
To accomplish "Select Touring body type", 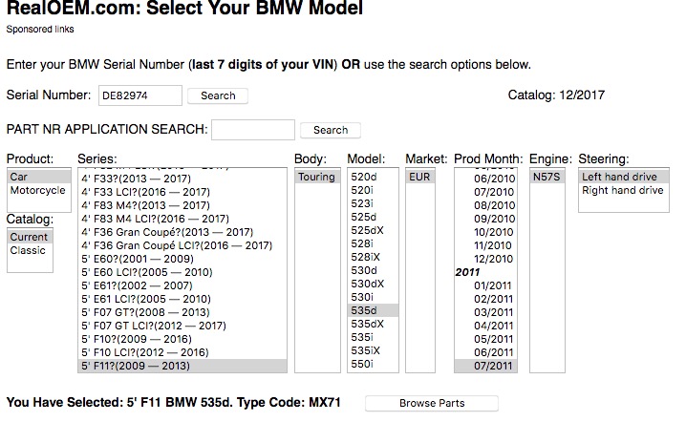I will [316, 177].
